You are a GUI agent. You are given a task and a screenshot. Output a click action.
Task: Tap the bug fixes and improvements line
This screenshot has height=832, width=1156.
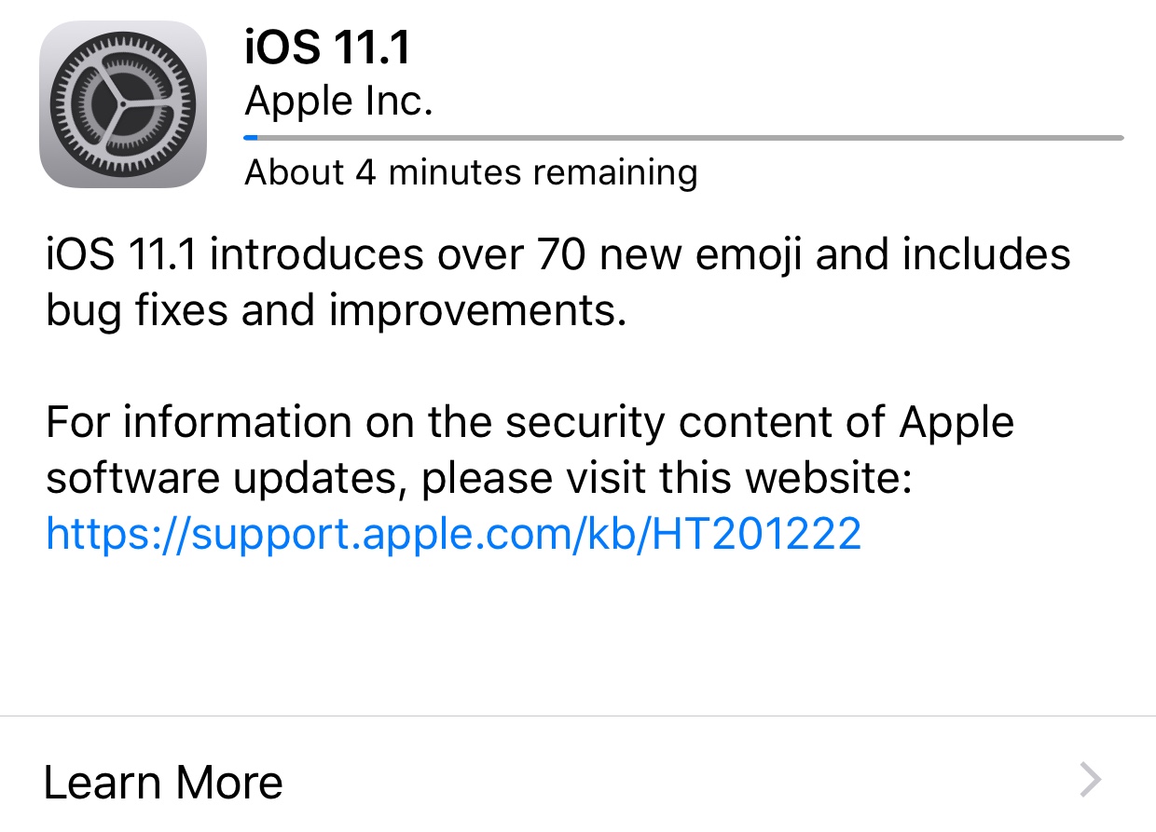[x=336, y=312]
